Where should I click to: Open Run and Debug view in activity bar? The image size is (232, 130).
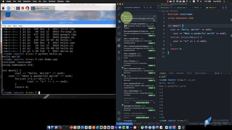(119, 27)
